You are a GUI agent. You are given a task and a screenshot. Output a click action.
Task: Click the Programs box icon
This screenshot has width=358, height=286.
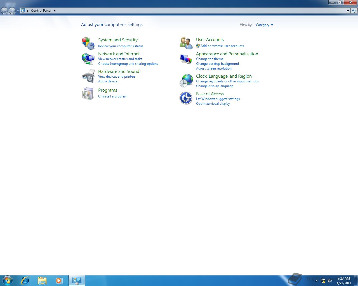(88, 94)
